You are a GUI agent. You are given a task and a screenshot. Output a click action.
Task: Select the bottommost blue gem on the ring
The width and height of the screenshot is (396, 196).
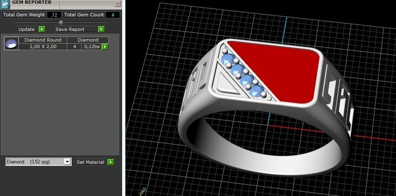pos(256,91)
